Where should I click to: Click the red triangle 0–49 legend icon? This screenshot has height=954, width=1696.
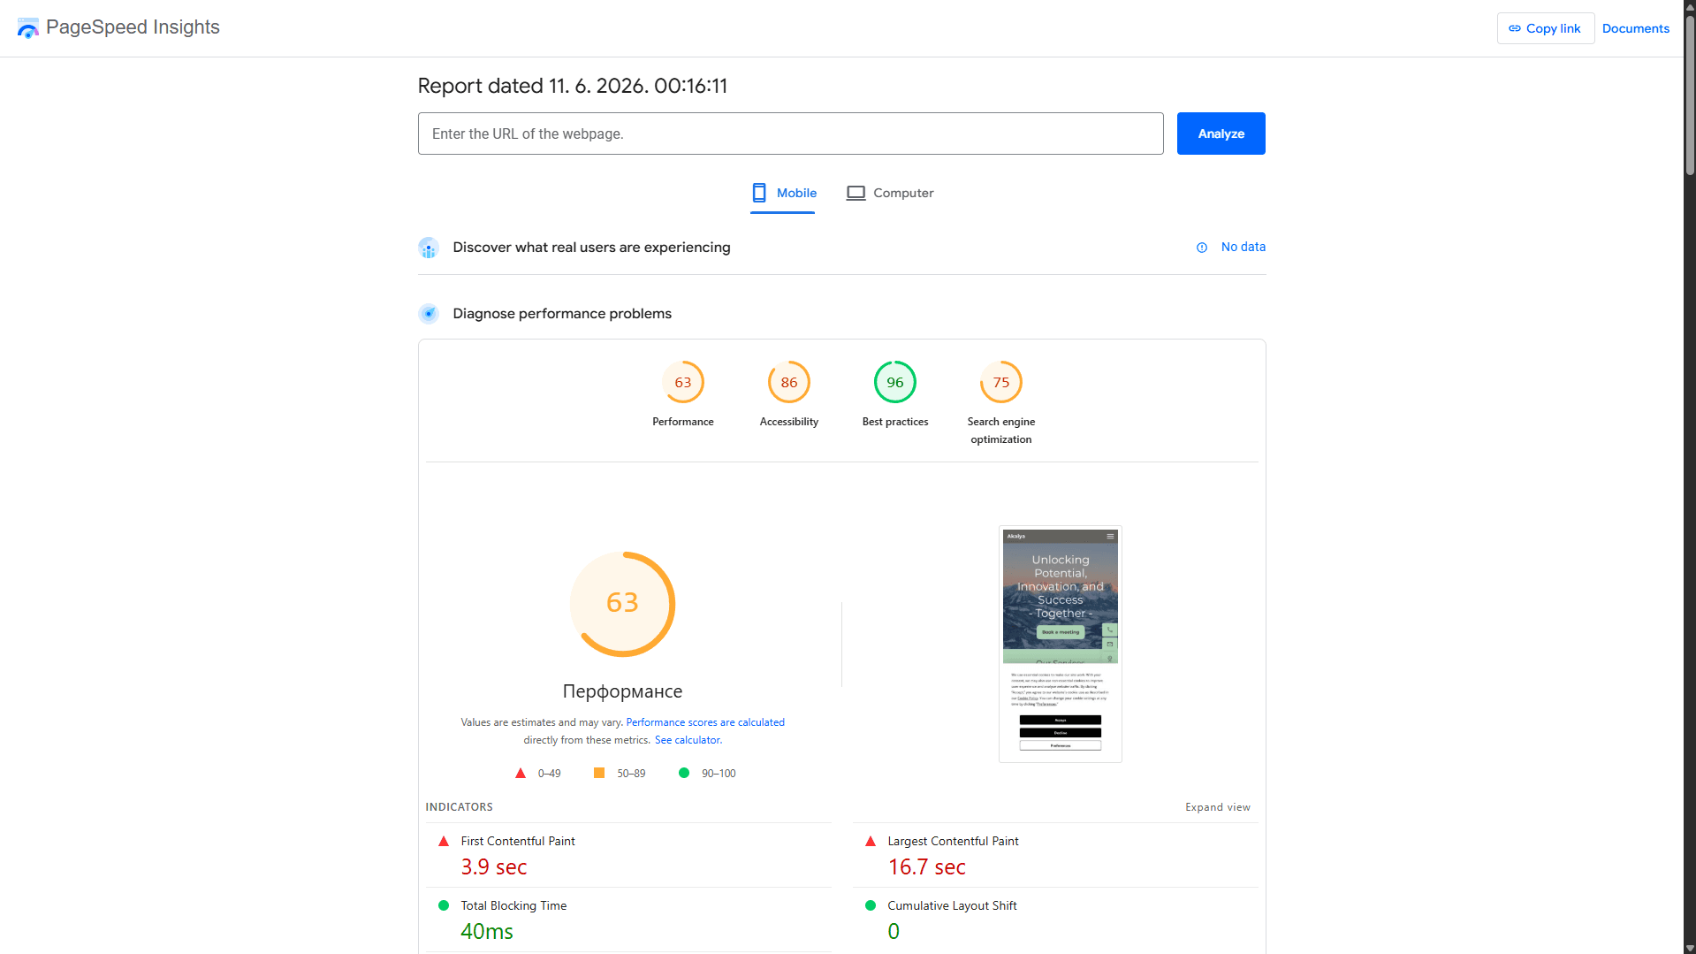coord(521,773)
